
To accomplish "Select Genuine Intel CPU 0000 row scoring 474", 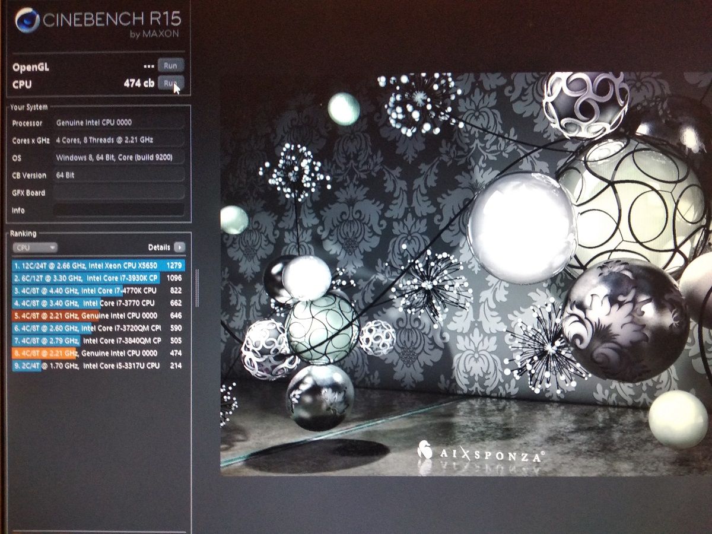I will point(99,353).
